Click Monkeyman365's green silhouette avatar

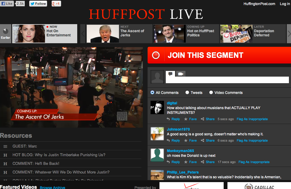157,155
